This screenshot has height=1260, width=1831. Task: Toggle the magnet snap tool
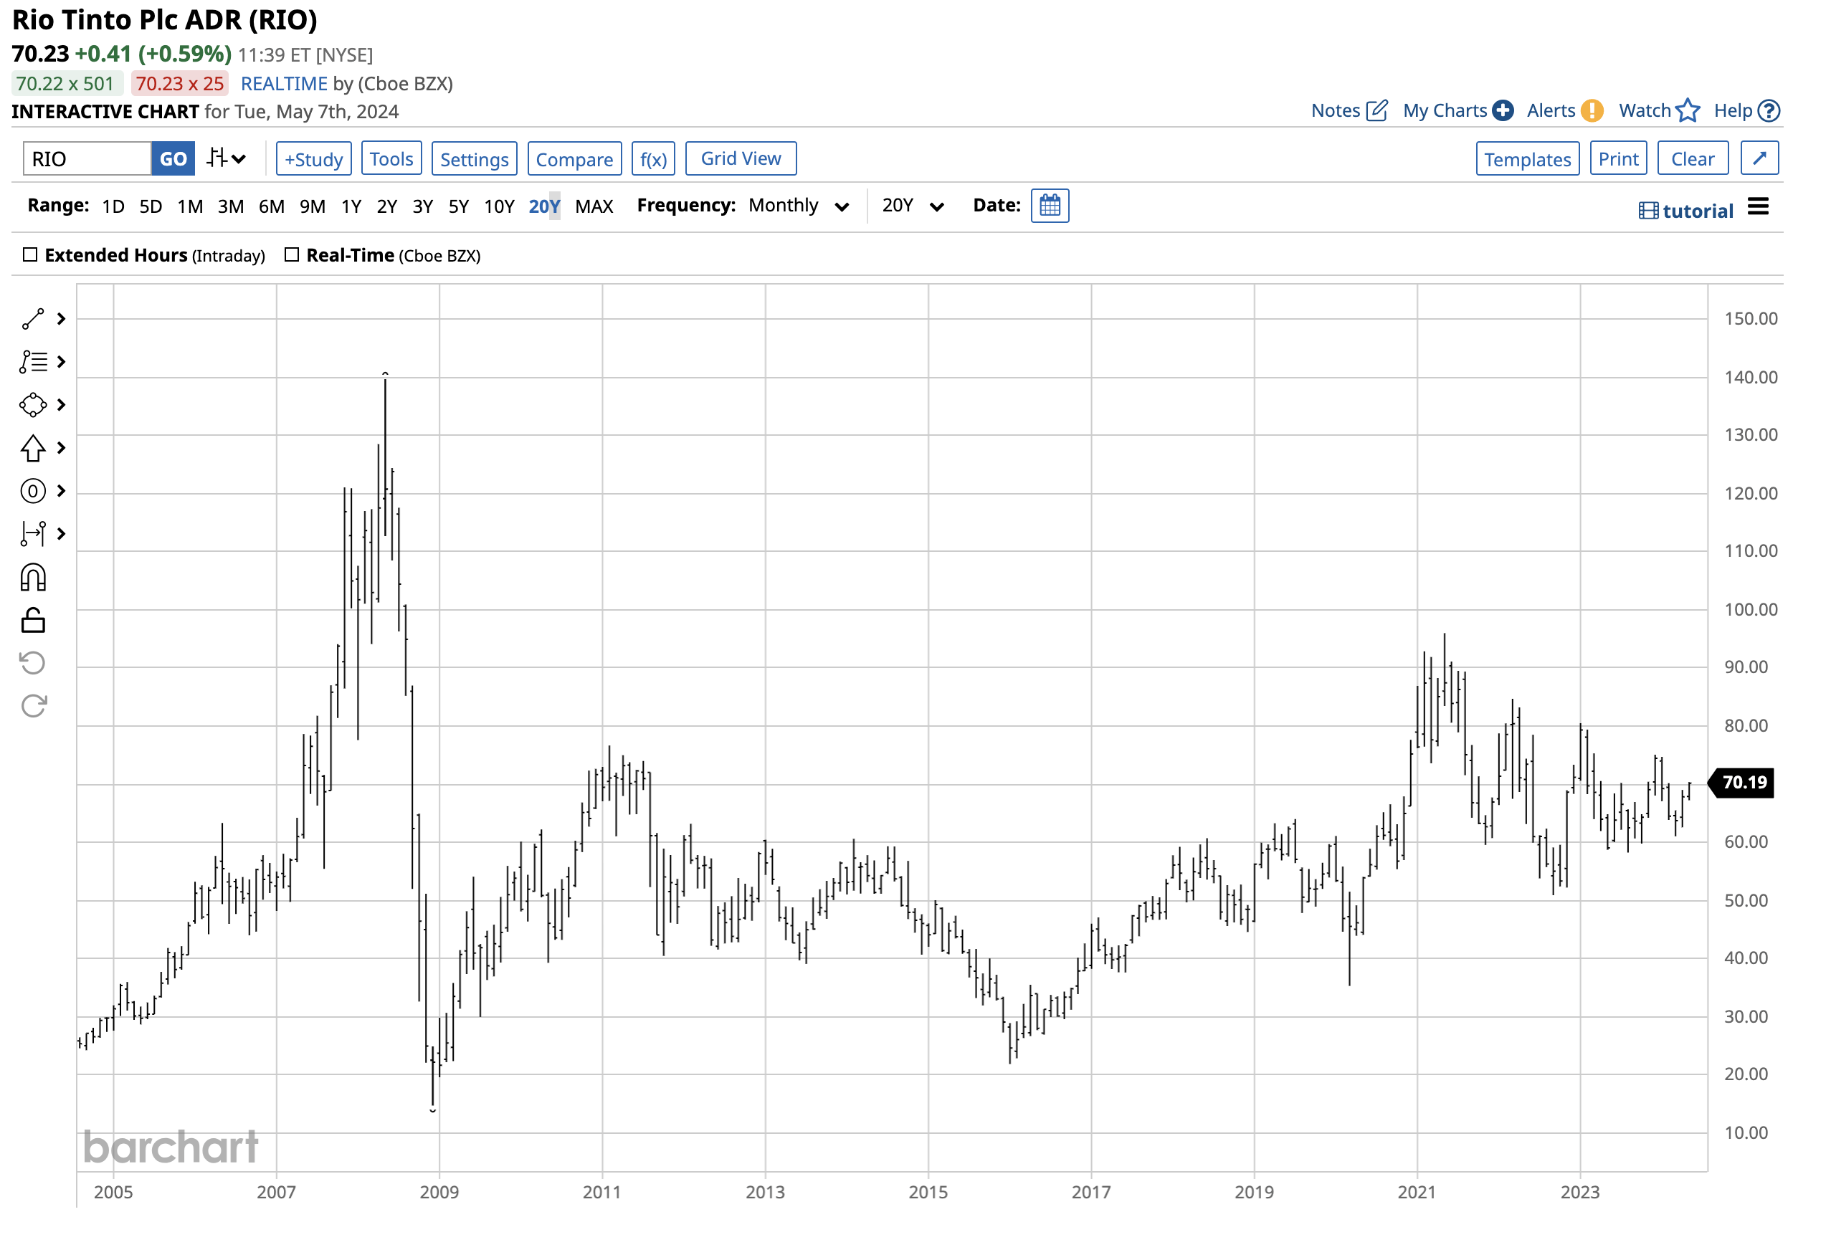click(x=32, y=577)
